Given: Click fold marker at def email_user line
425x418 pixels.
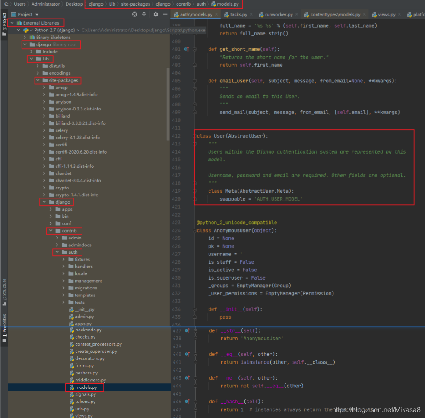Looking at the screenshot, I should coord(195,81).
